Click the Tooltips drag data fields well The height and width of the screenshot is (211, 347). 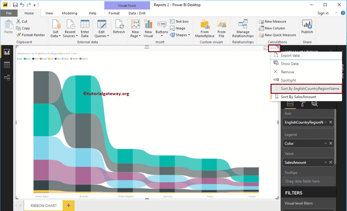click(x=308, y=181)
